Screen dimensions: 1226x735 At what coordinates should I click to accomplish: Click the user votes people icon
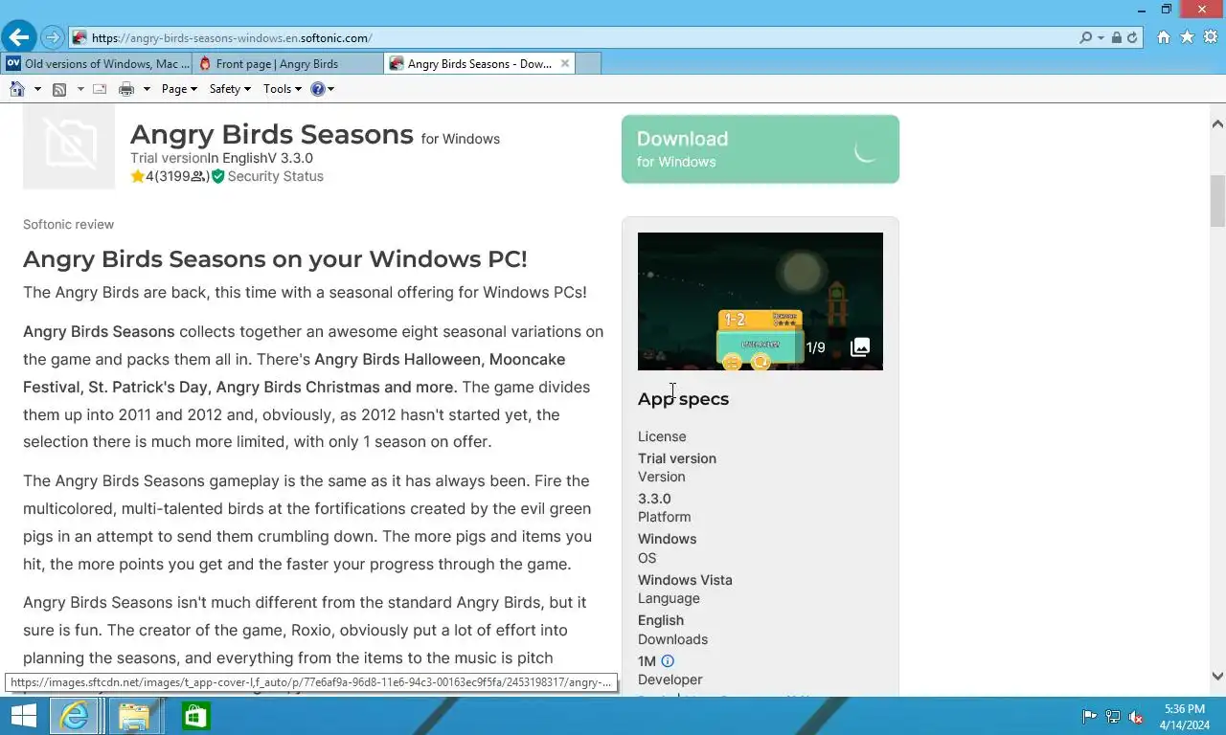[197, 176]
